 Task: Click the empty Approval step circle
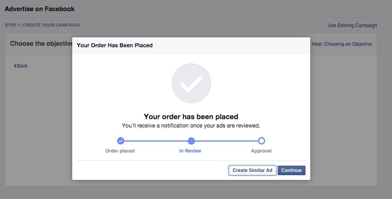261,141
